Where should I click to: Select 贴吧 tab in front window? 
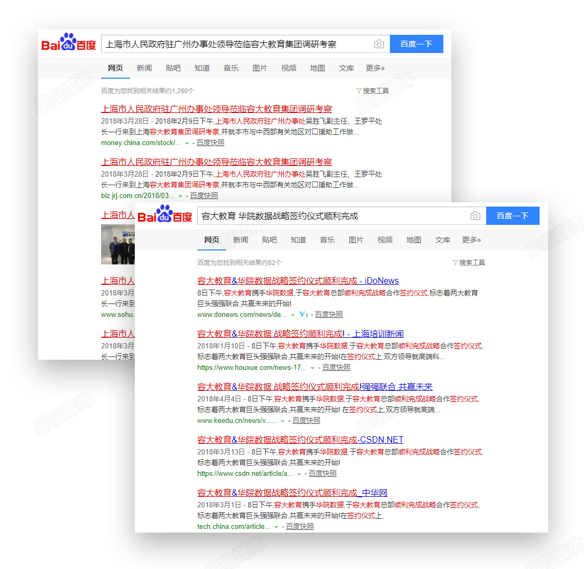click(270, 240)
